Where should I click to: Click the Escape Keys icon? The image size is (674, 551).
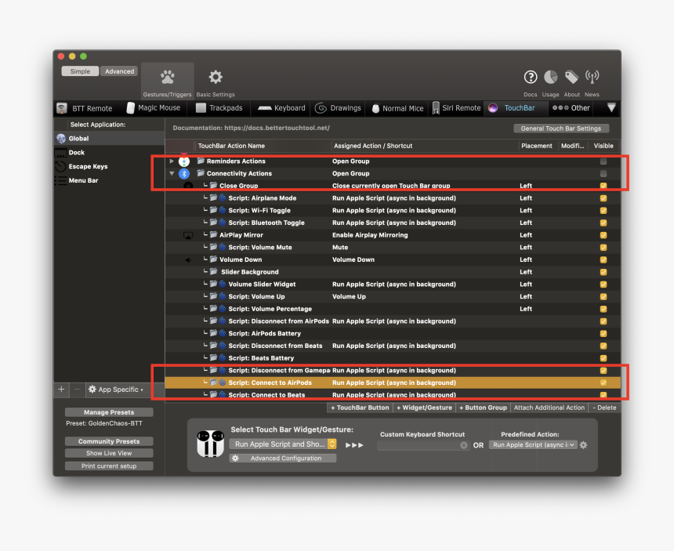[60, 166]
